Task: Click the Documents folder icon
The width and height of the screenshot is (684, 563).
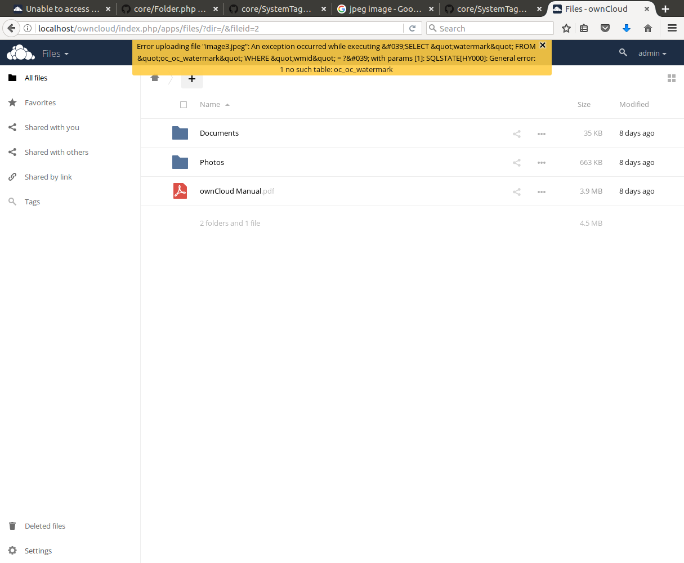Action: click(180, 133)
